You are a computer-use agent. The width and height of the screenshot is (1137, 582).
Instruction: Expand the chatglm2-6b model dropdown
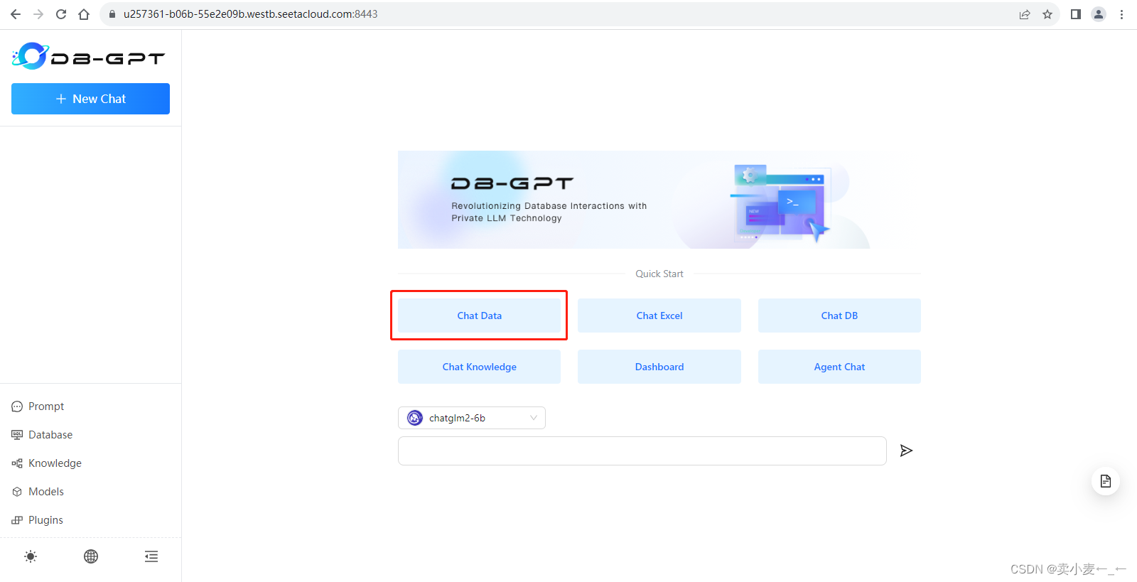[472, 418]
